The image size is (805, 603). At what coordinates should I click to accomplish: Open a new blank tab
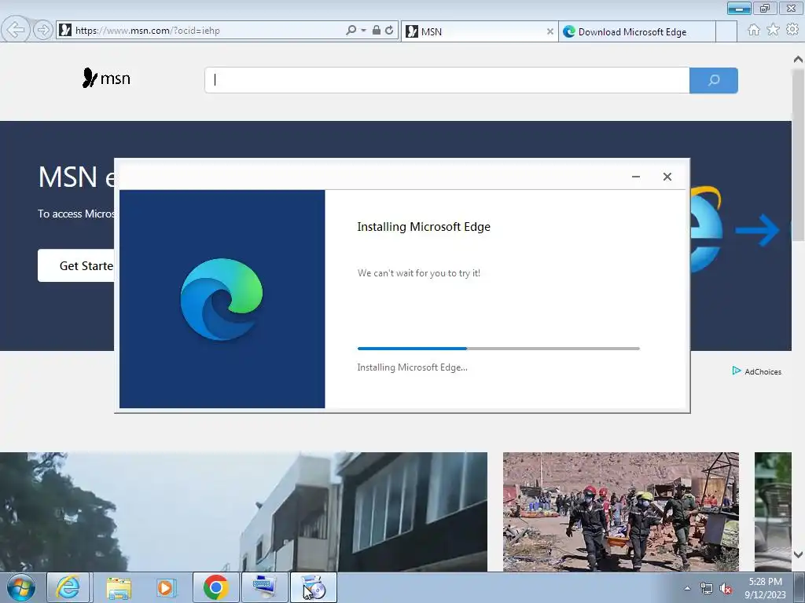coord(726,31)
